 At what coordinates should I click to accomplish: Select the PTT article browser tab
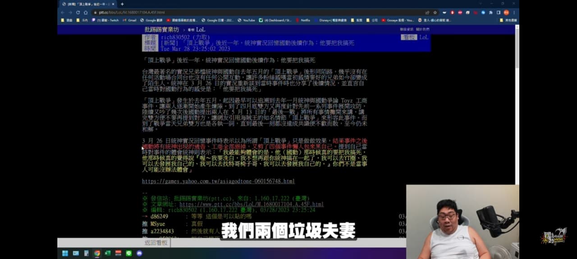[x=88, y=4]
